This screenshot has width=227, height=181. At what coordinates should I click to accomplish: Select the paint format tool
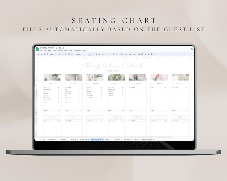coord(48,54)
